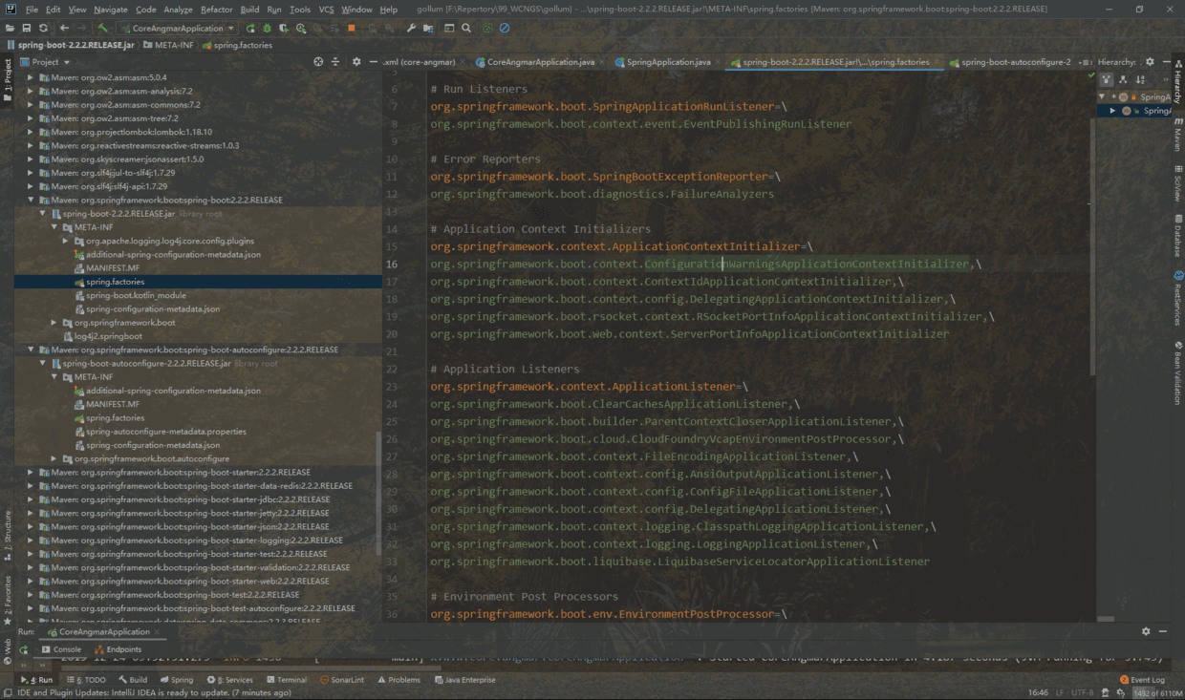Collapse the spring-boot-2.2.2.RELEASE.jar library node

tap(43, 214)
